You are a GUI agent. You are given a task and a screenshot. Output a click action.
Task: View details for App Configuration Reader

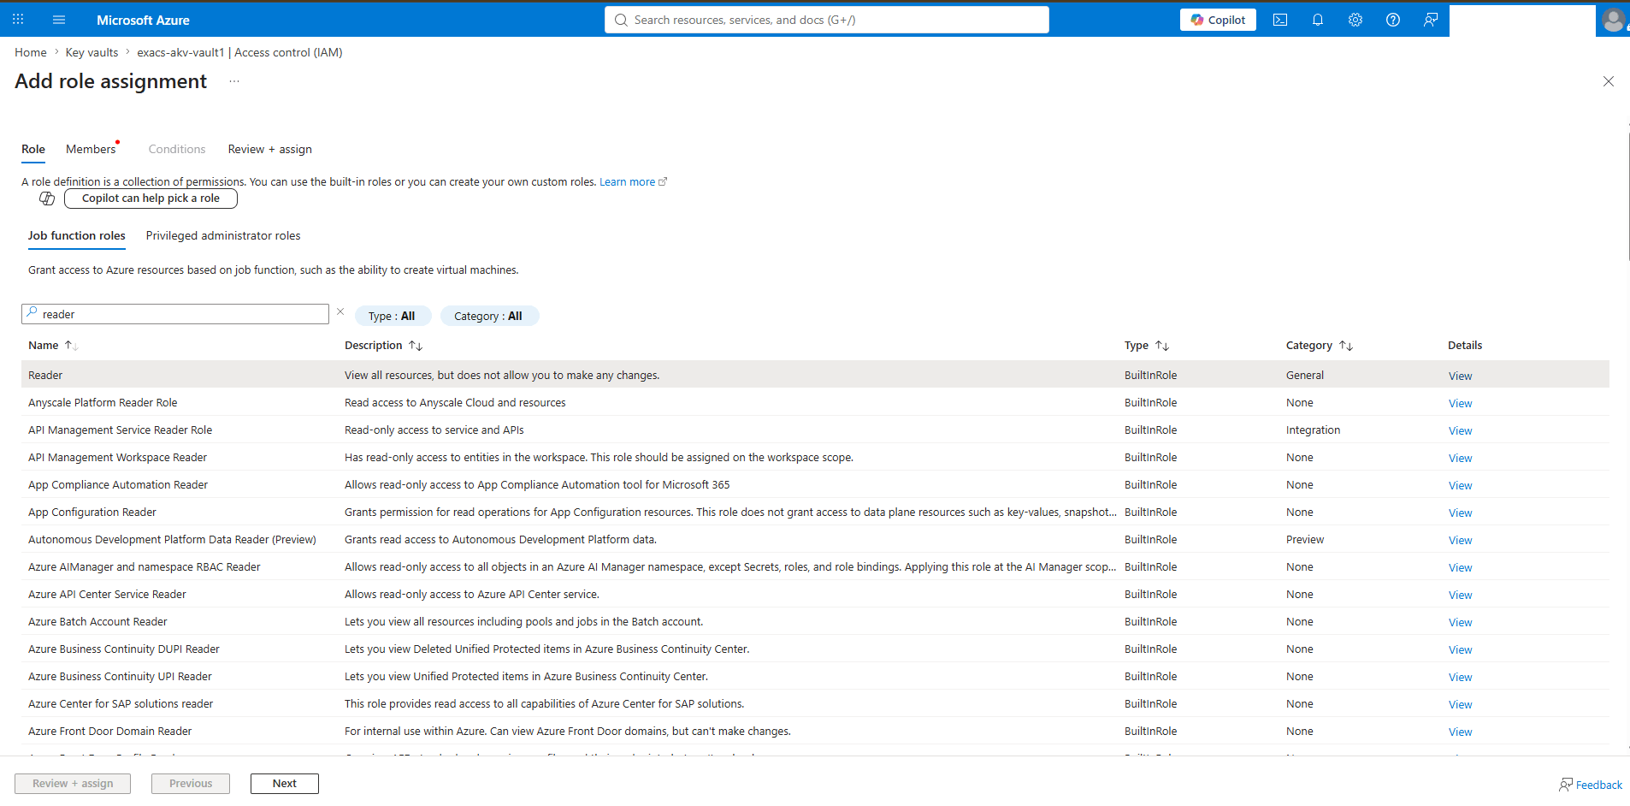(x=1461, y=513)
